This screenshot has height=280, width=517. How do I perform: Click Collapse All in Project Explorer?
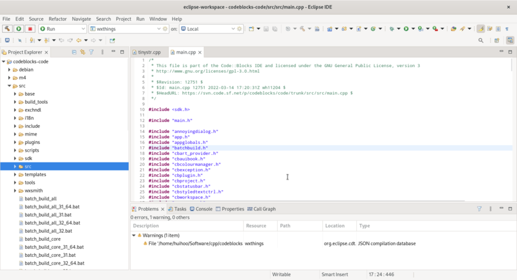74,52
